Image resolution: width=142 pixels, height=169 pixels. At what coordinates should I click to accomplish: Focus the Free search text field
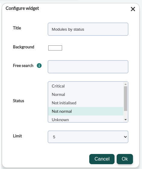pyautogui.click(x=88, y=67)
